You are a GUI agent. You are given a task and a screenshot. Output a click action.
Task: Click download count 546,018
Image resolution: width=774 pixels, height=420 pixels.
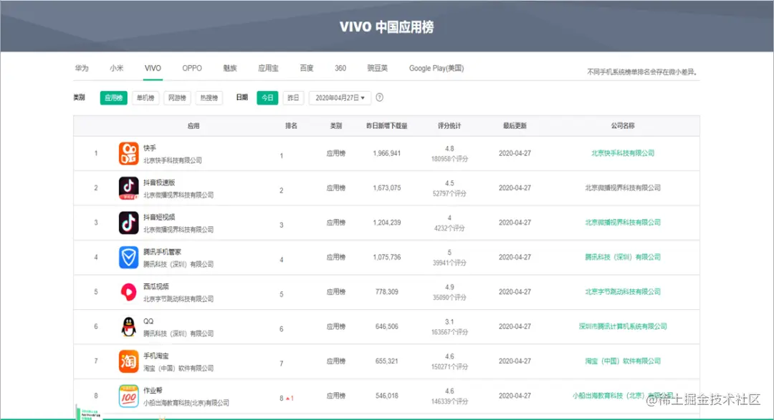(x=387, y=396)
